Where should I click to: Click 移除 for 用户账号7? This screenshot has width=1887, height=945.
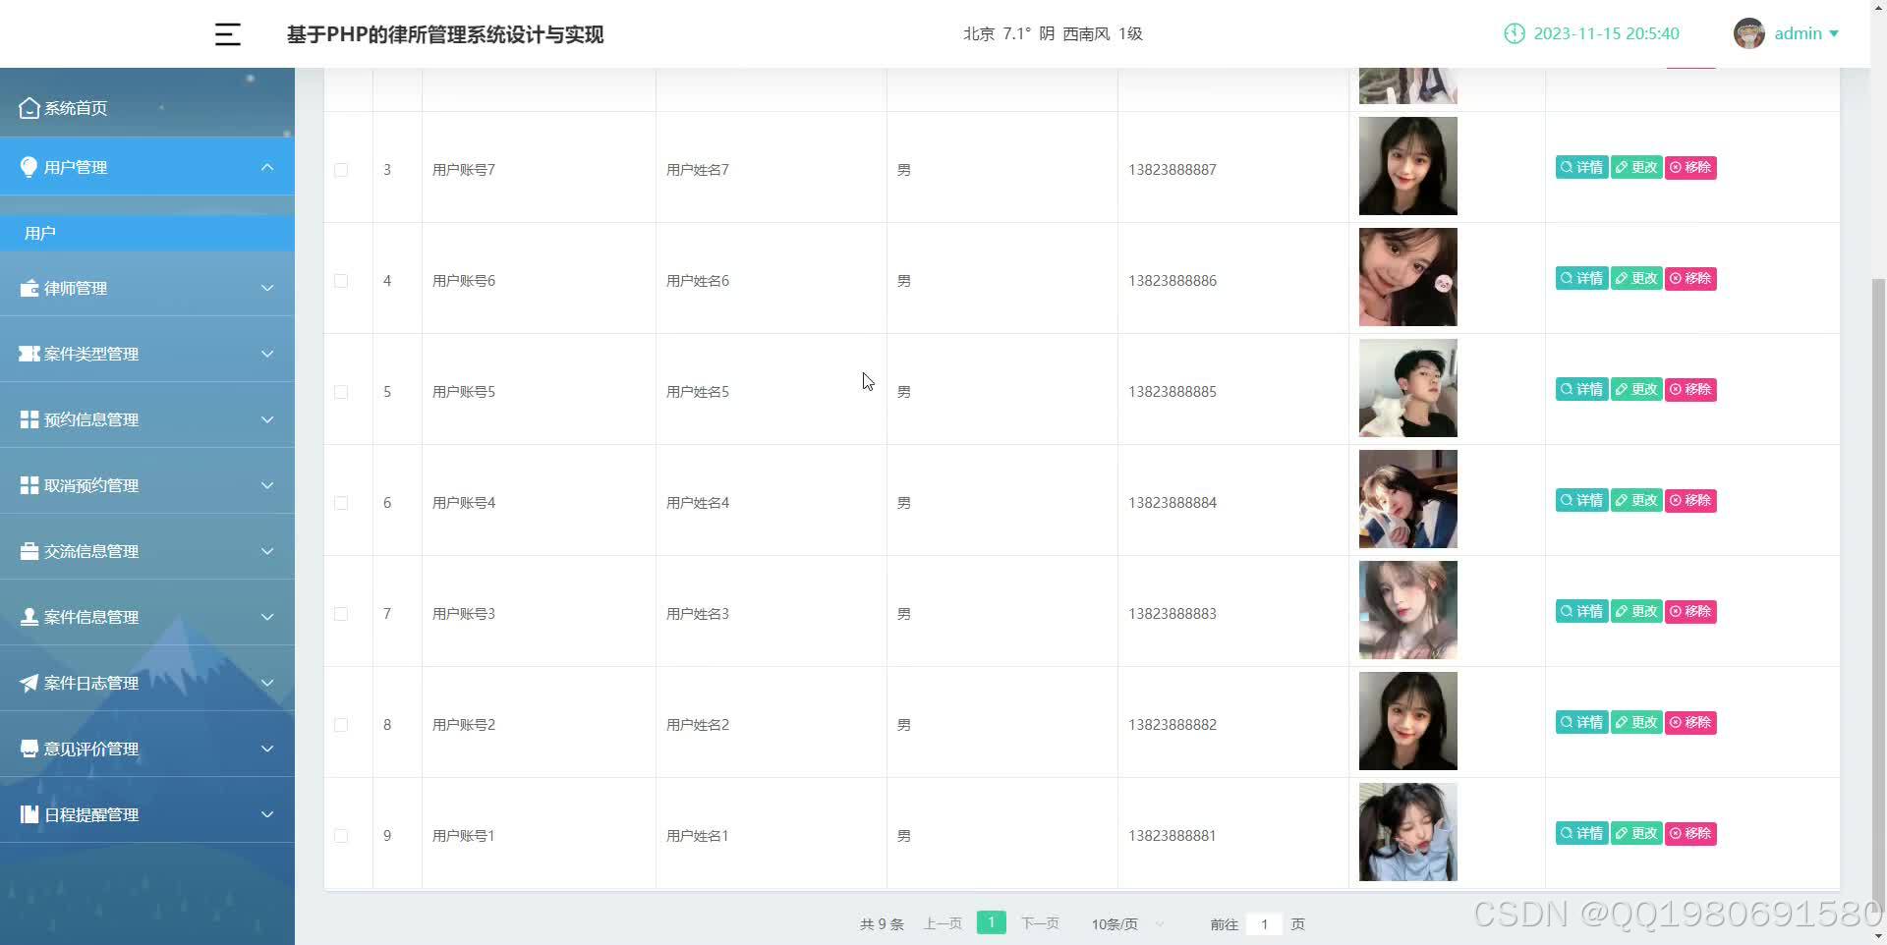(x=1690, y=167)
